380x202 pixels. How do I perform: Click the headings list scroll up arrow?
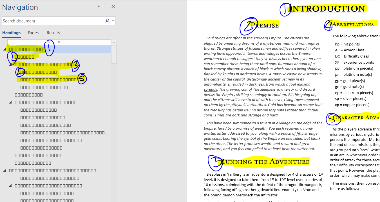114,43
